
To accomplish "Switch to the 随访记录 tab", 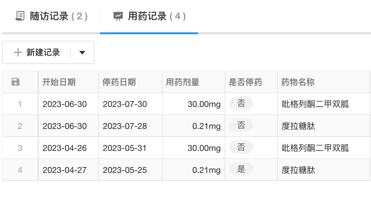I will pyautogui.click(x=52, y=16).
